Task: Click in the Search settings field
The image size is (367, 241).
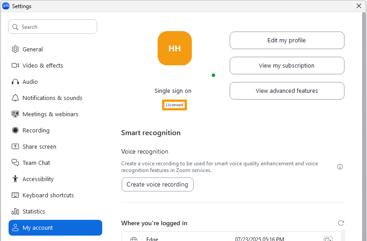Action: tap(53, 27)
